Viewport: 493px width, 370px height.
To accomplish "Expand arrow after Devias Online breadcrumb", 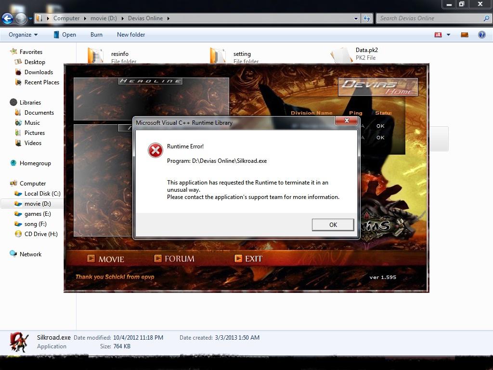I will (168, 18).
